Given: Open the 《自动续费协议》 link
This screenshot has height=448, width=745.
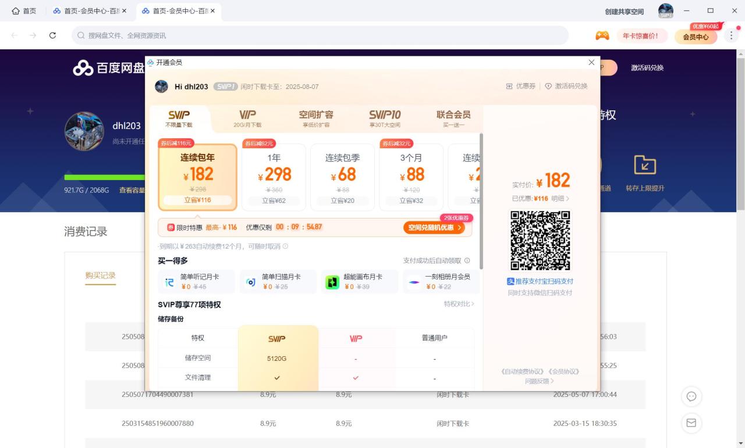Looking at the screenshot, I should (523, 371).
